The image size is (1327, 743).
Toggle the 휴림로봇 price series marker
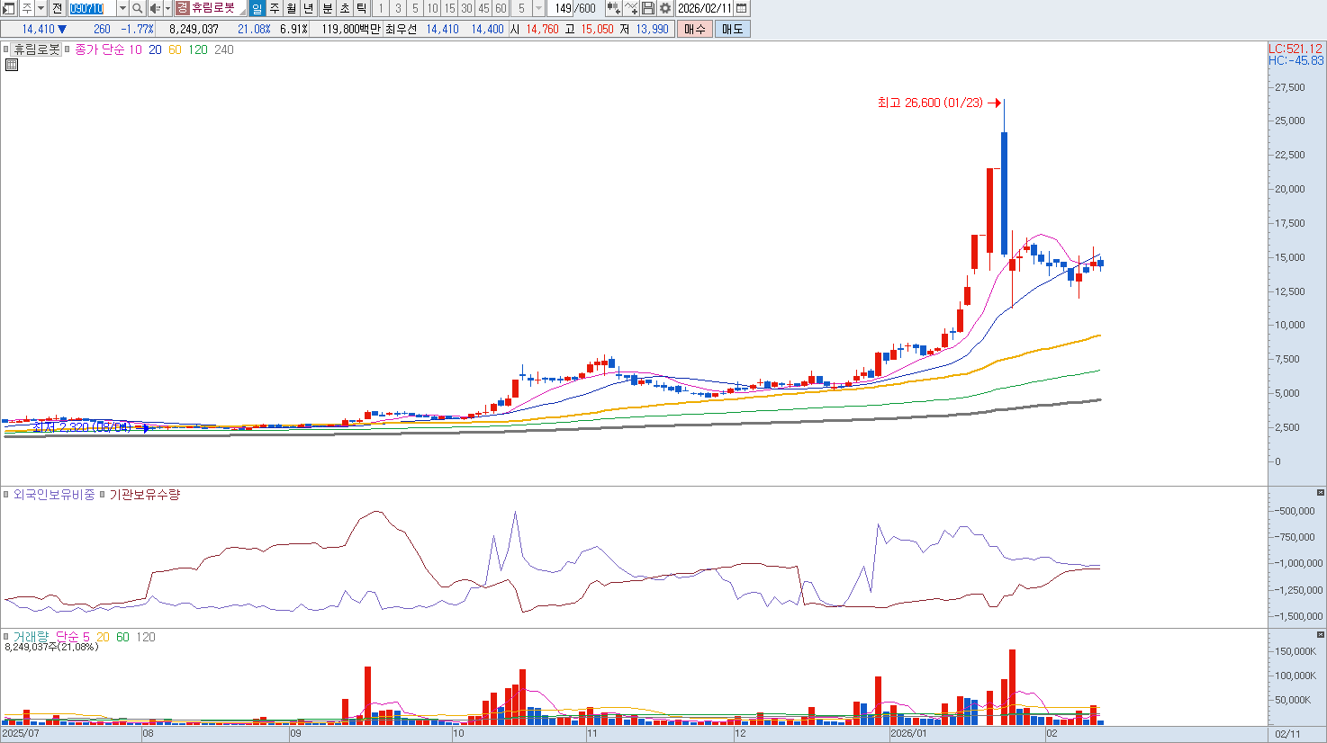(x=6, y=49)
